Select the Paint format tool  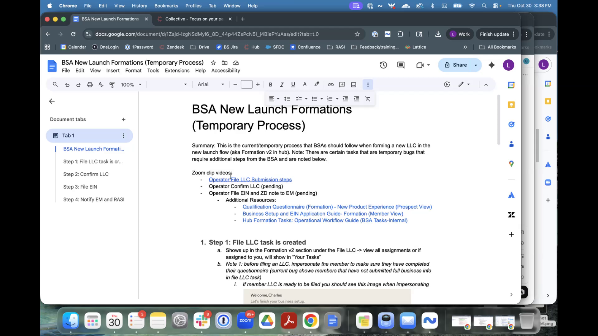tap(112, 85)
